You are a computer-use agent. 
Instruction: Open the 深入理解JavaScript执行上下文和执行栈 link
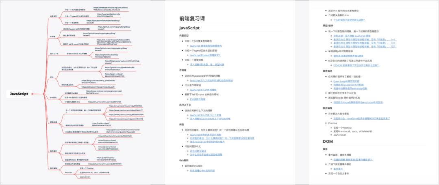[210, 118]
